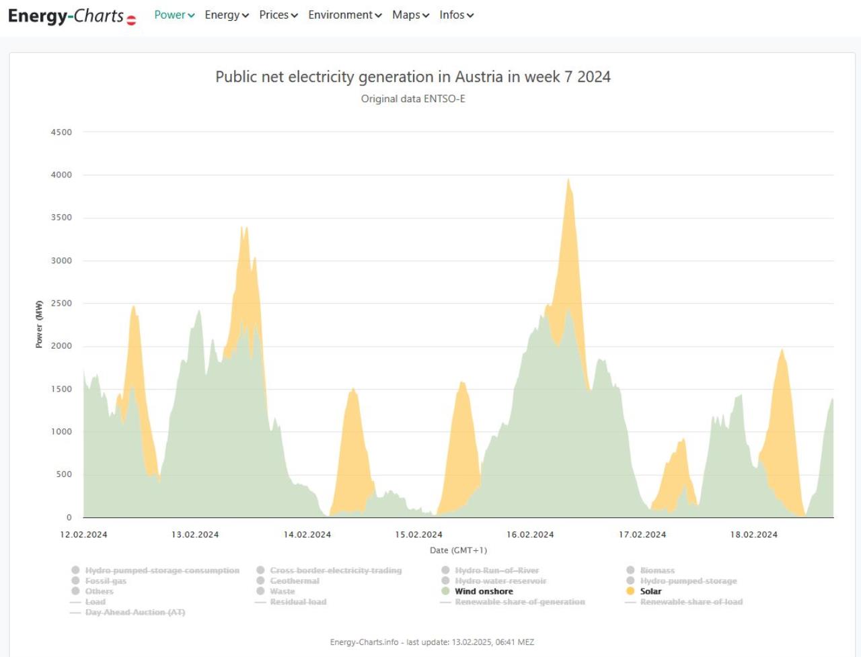The image size is (861, 657).
Task: Click the Waste legend circle icon
Action: tap(260, 591)
